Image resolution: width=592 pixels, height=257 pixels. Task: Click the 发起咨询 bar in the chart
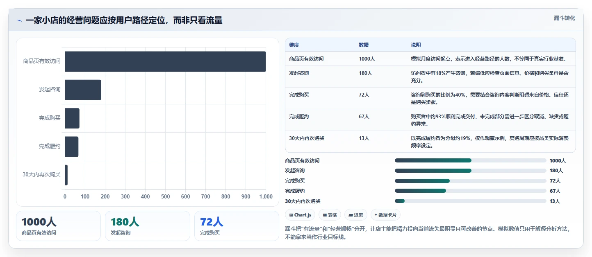83,90
